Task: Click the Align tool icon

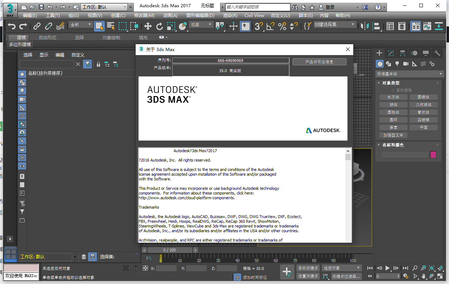Action: [376, 26]
